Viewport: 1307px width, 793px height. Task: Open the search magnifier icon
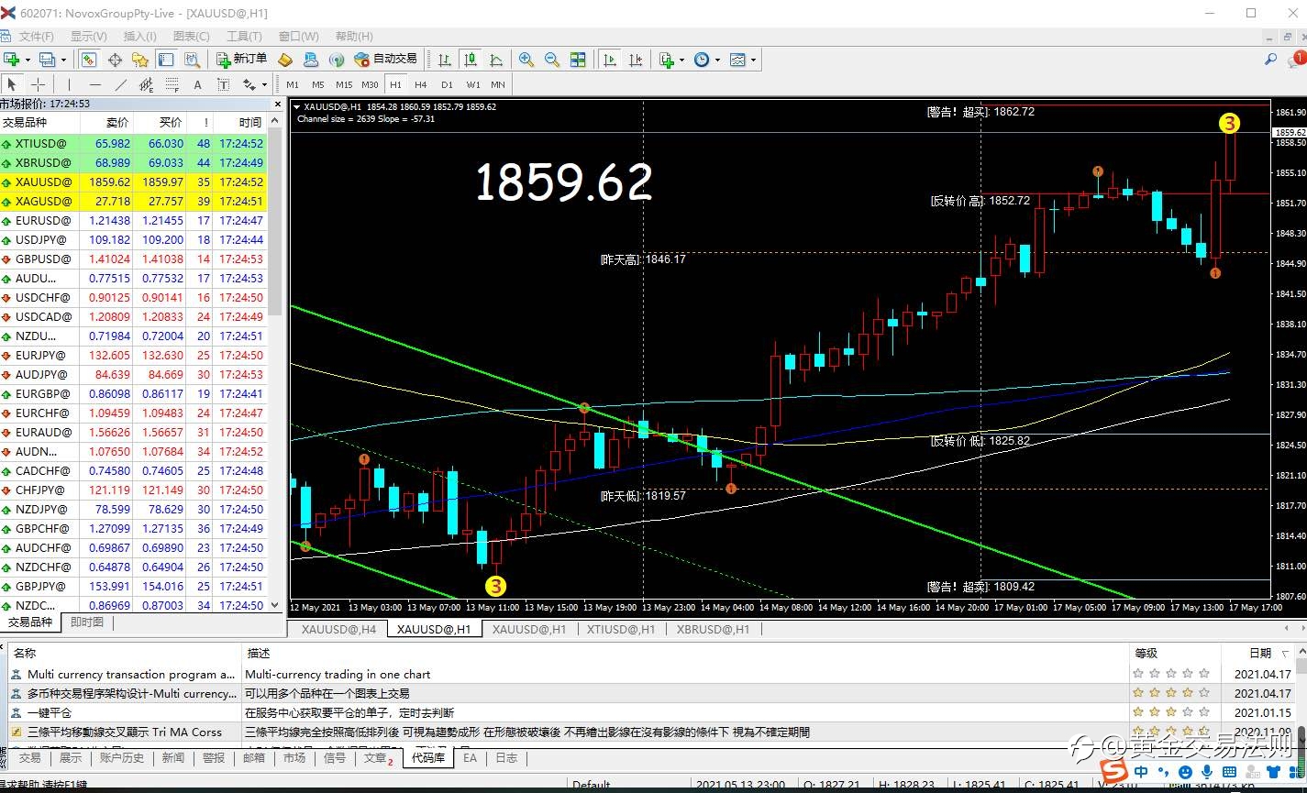pos(1270,60)
